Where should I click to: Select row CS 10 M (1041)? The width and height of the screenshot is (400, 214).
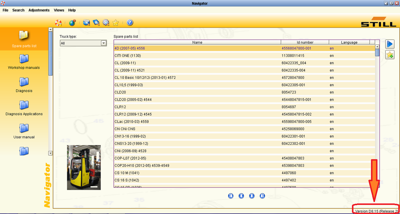(x=244, y=173)
